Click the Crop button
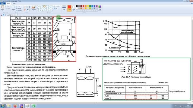The width and height of the screenshot is (193, 108). coord(18,6)
